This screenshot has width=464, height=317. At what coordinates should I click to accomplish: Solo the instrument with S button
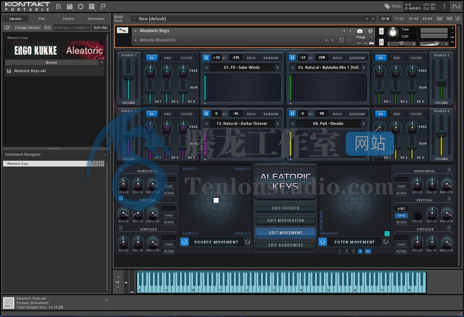pyautogui.click(x=381, y=31)
